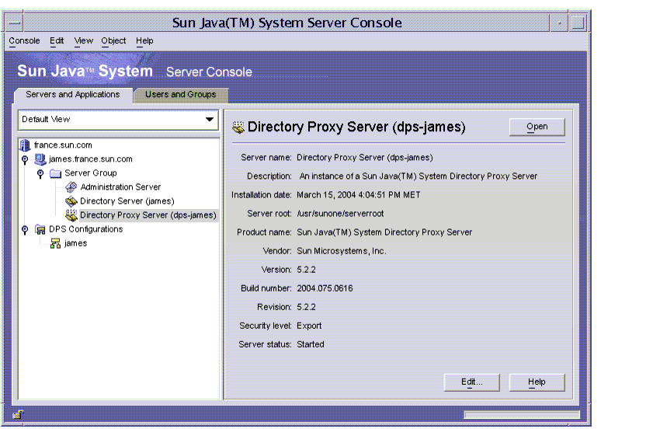This screenshot has height=436, width=660.
Task: Click the Product name value text
Action: coord(384,232)
